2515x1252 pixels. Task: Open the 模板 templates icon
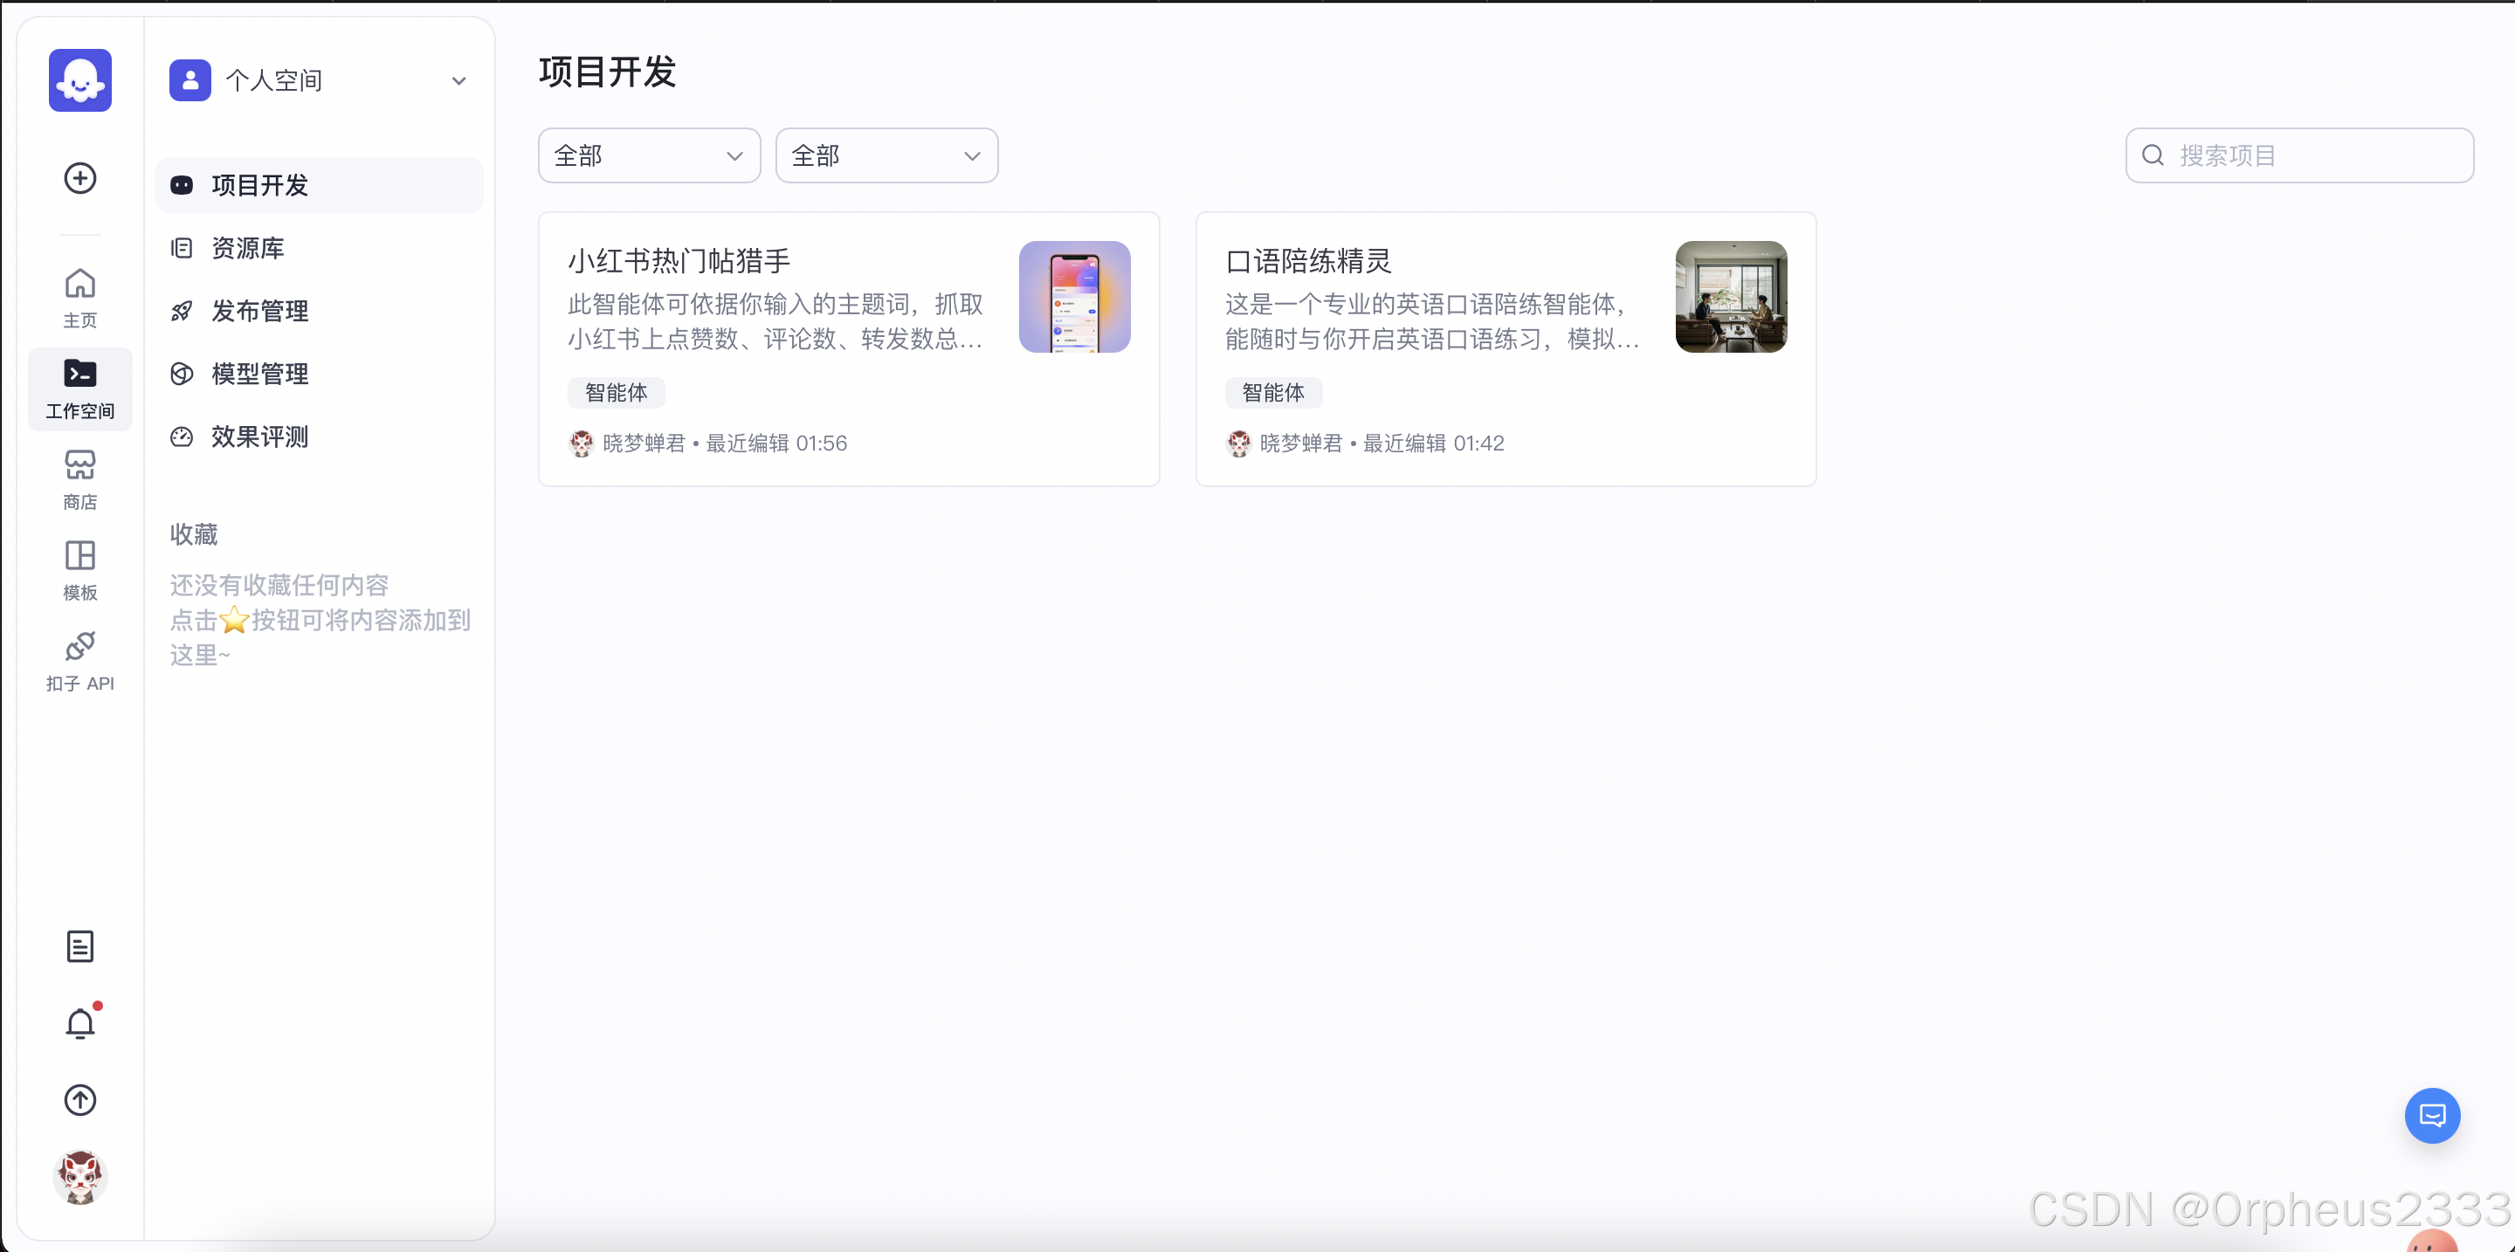(80, 570)
